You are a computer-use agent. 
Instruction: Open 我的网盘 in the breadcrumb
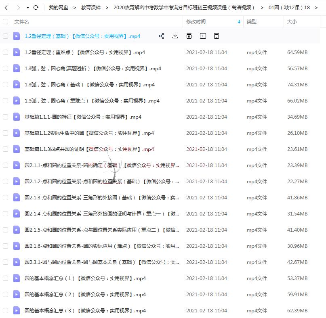(59, 8)
